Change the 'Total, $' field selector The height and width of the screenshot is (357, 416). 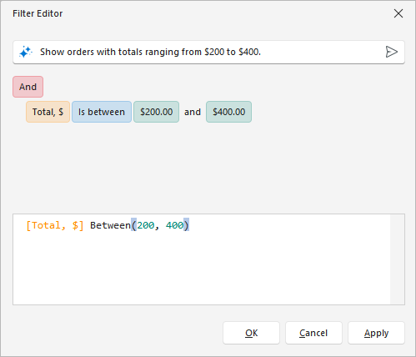click(x=48, y=112)
